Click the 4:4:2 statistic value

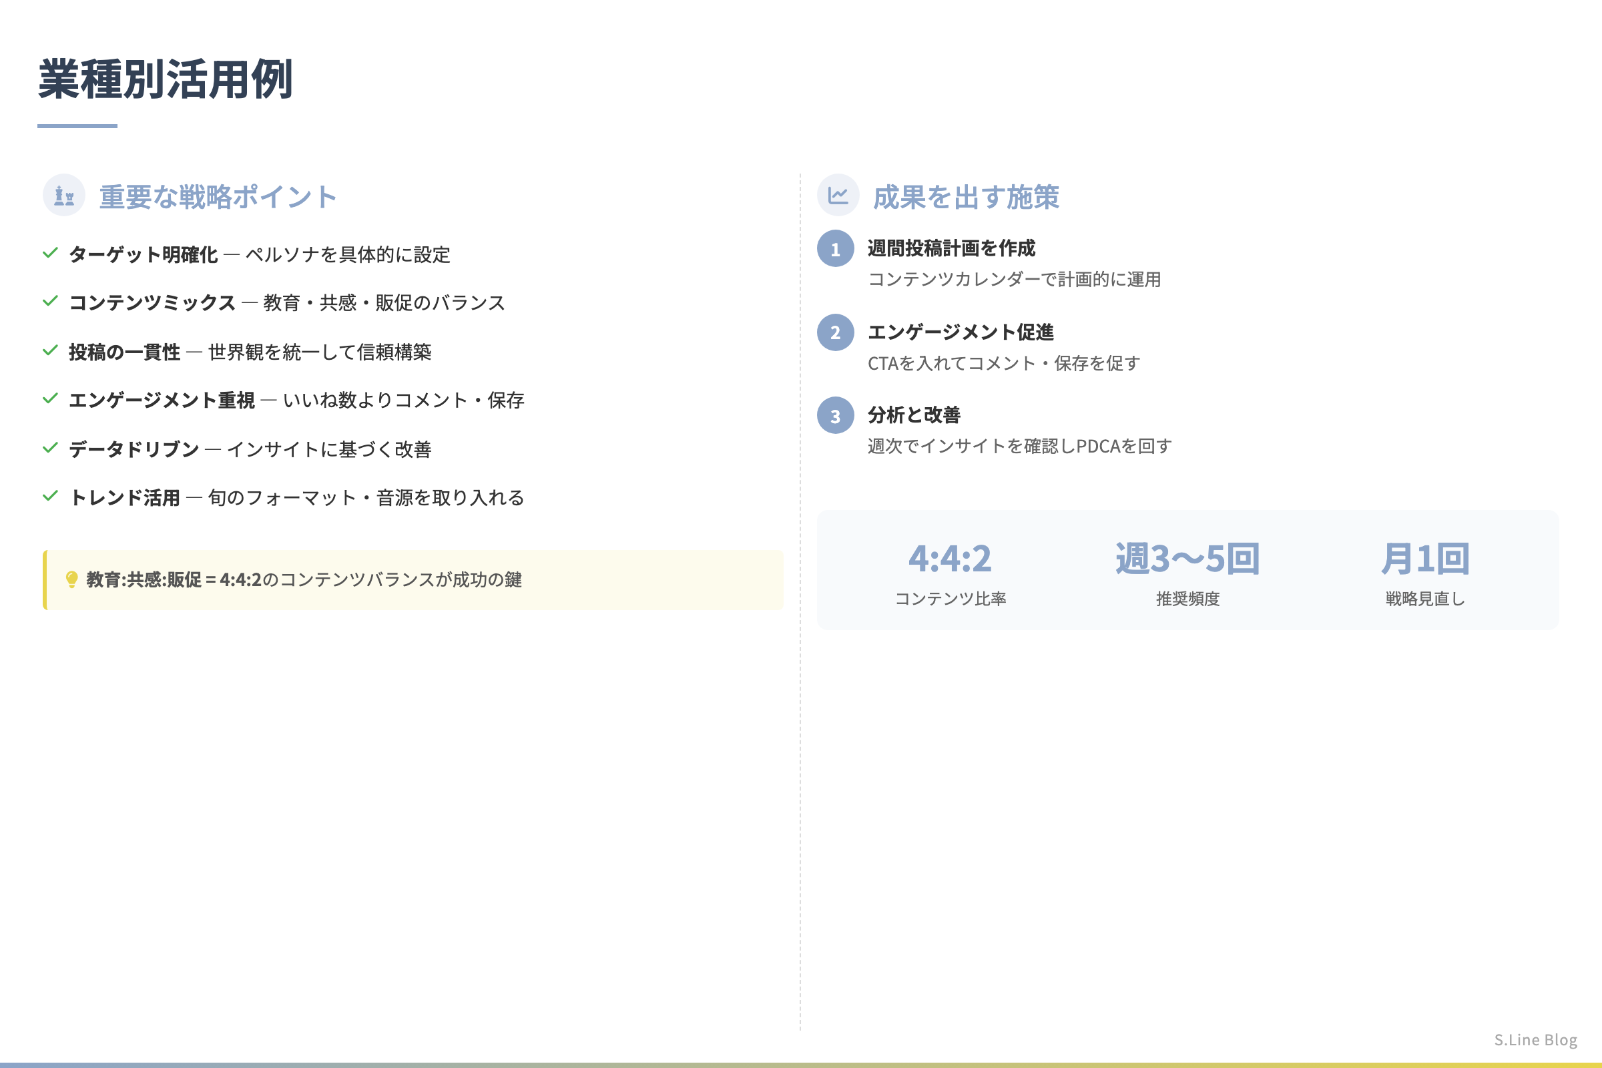coord(950,559)
